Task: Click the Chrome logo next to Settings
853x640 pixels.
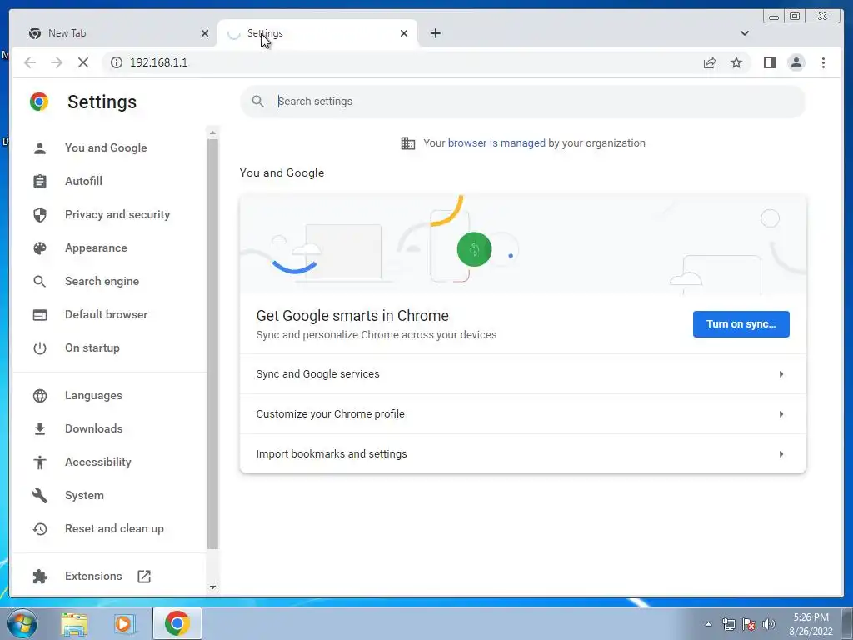Action: pos(39,102)
